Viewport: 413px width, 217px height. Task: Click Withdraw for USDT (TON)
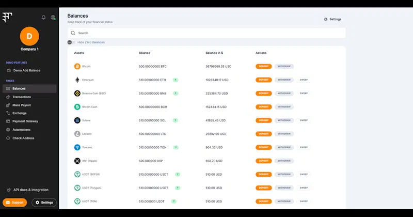click(284, 201)
